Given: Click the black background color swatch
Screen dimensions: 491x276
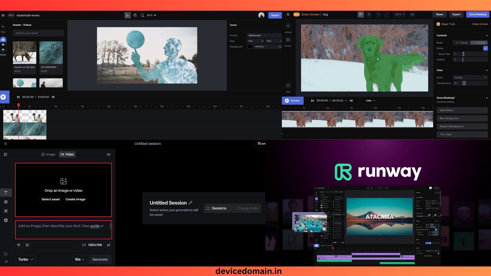Looking at the screenshot, I should coord(250,47).
